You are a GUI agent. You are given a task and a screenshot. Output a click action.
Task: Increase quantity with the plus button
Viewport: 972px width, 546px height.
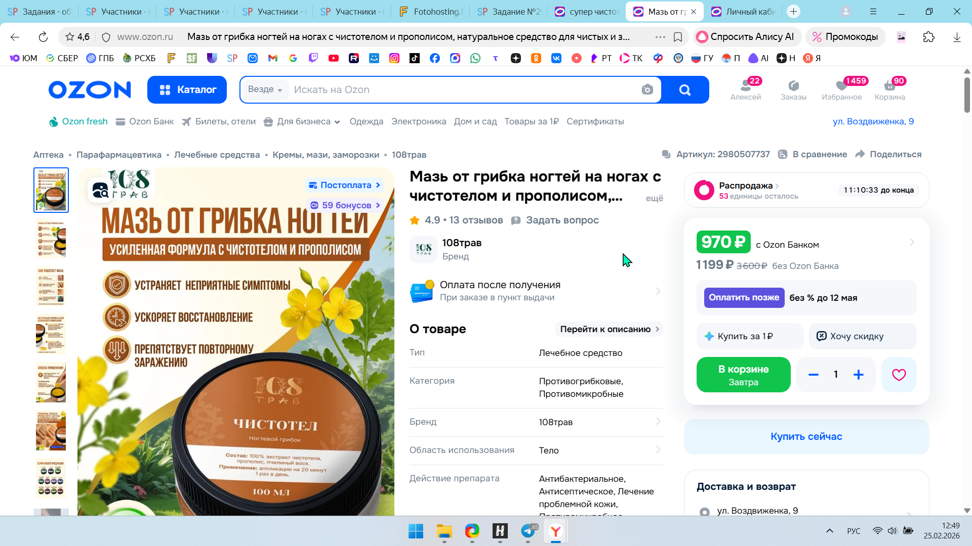coord(858,375)
